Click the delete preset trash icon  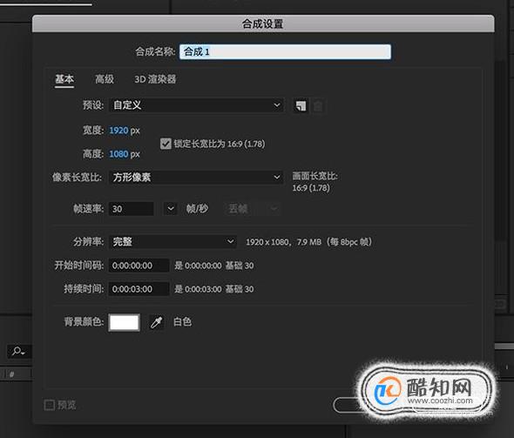coord(318,105)
